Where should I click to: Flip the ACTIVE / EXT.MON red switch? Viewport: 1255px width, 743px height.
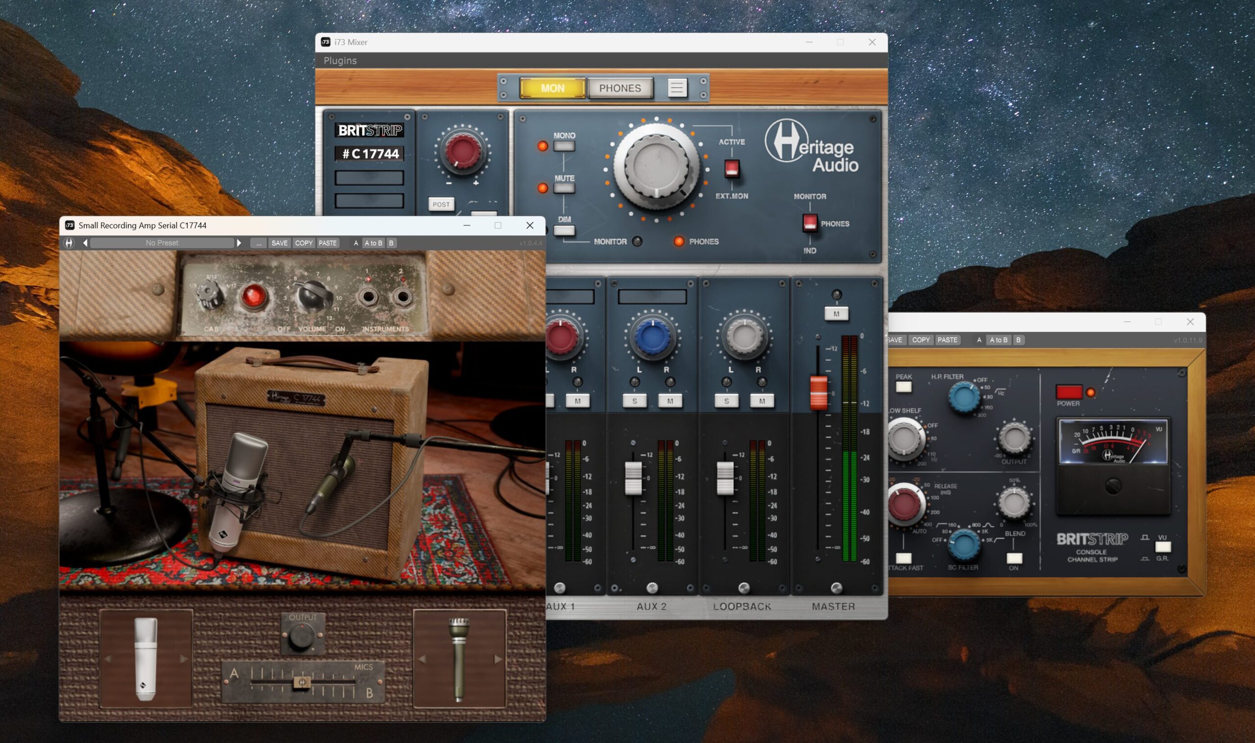coord(731,169)
